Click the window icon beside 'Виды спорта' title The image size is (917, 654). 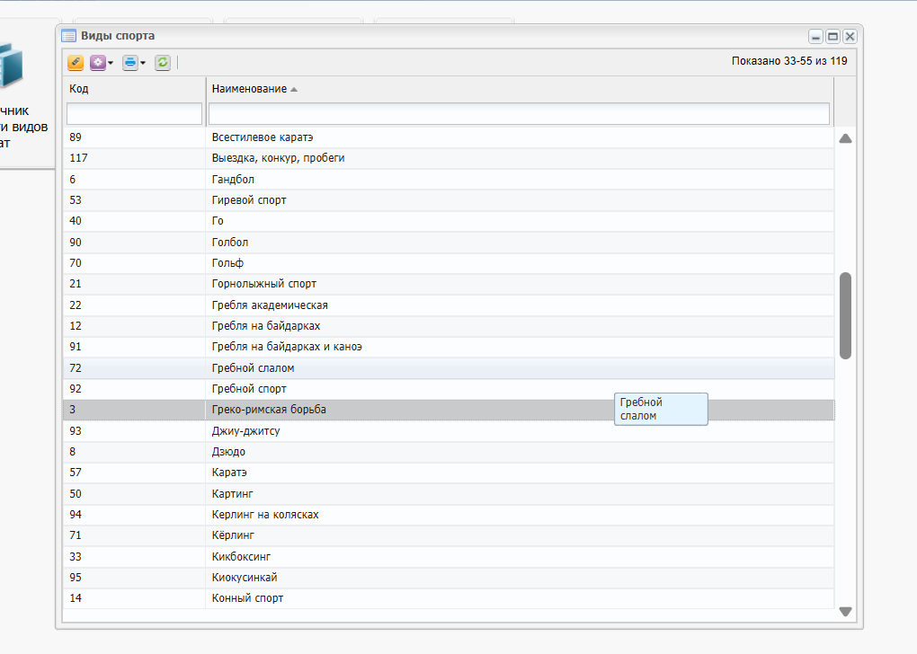point(69,36)
